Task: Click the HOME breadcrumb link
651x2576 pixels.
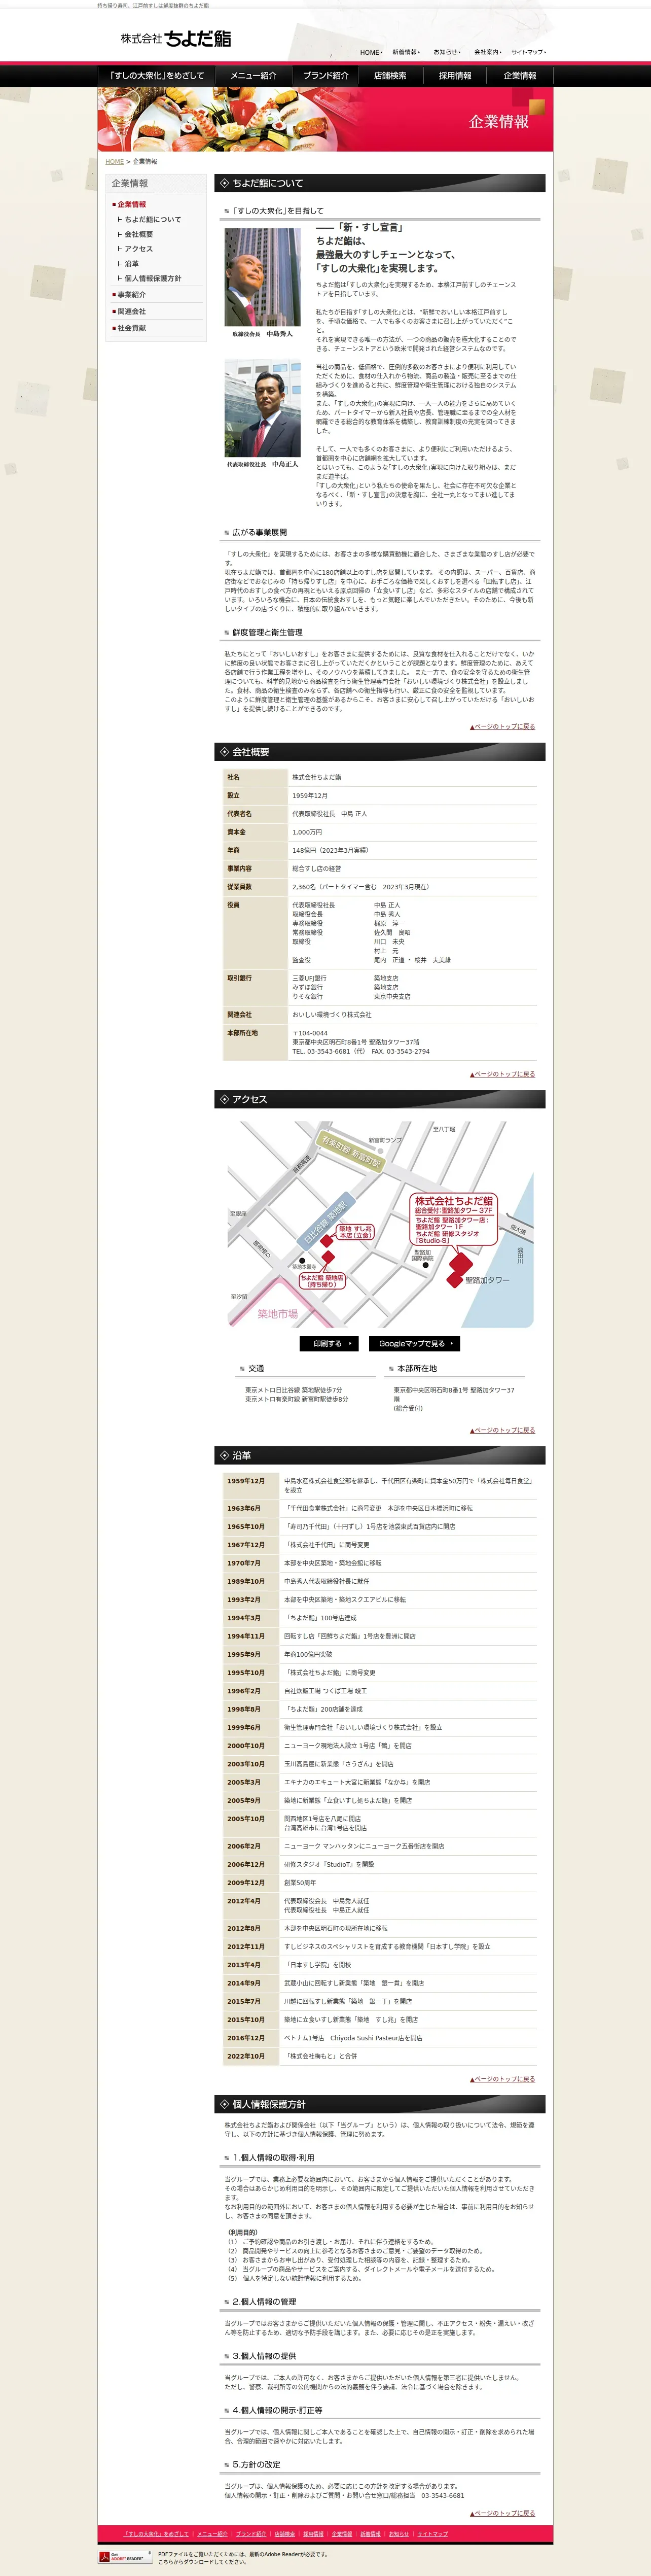Action: tap(115, 161)
